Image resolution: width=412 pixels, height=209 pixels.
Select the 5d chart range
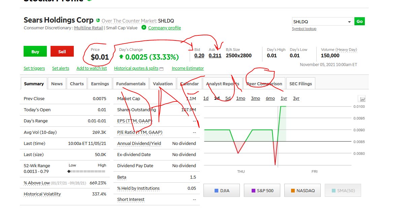pos(228,98)
